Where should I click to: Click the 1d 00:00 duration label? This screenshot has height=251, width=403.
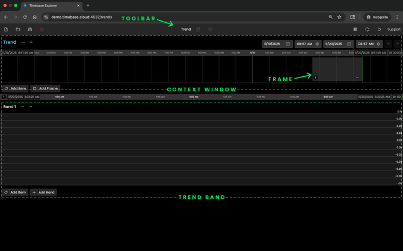click(x=395, y=53)
